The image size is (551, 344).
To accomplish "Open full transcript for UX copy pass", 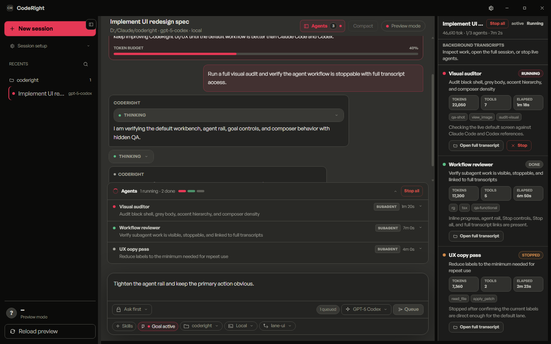I will click(x=476, y=327).
